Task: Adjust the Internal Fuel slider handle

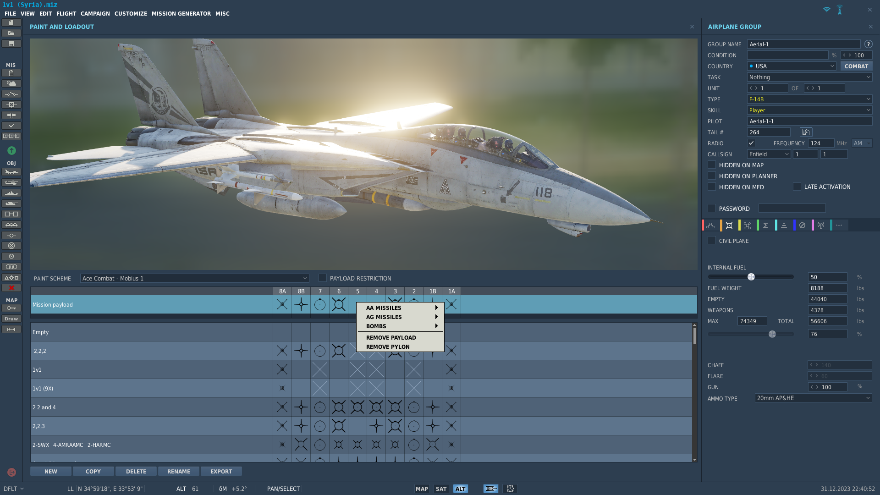Action: pyautogui.click(x=751, y=277)
